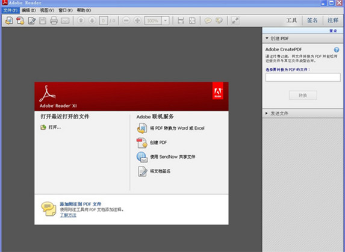Click the Fit width scrolling icon
Image resolution: width=345 pixels, height=252 pixels.
pos(181,20)
